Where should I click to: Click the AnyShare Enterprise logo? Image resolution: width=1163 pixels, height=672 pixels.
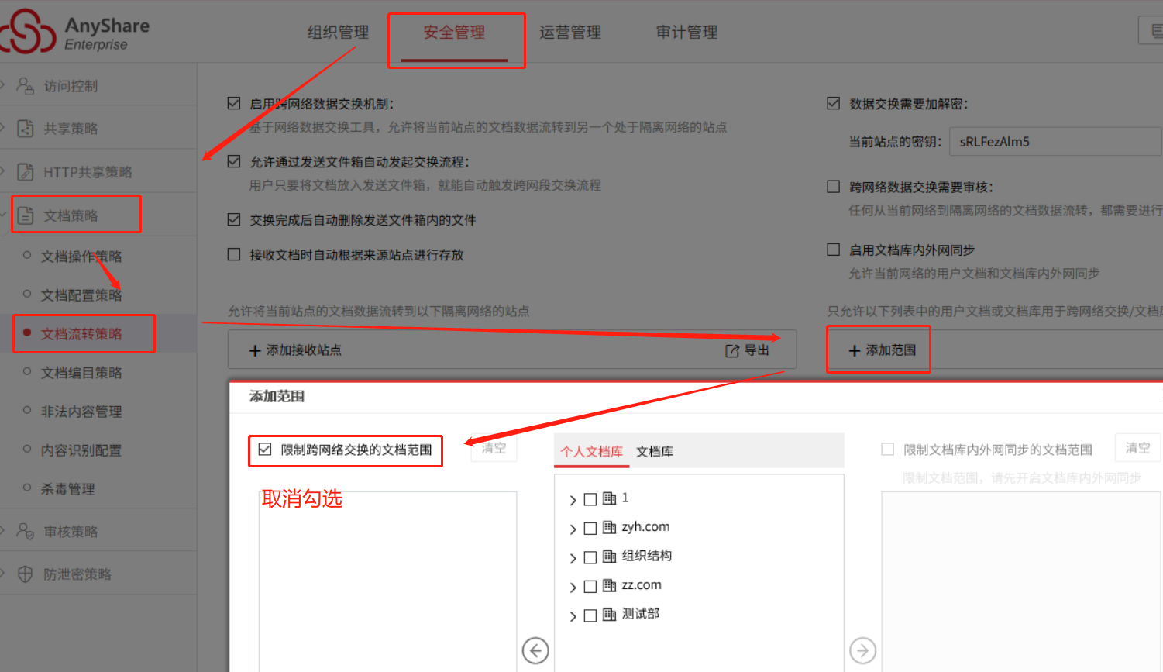click(x=74, y=33)
